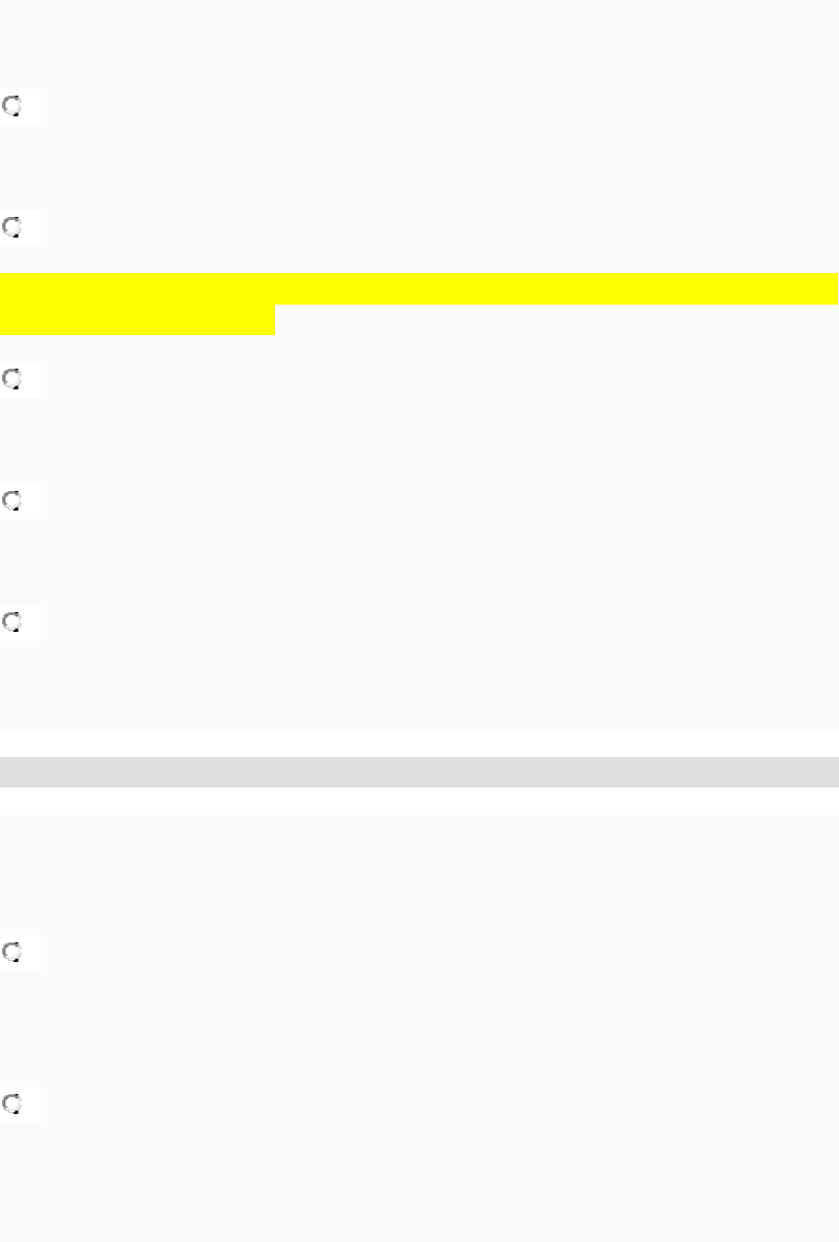
Task: Click the full-width yellow highlighted line
Action: coord(419,289)
